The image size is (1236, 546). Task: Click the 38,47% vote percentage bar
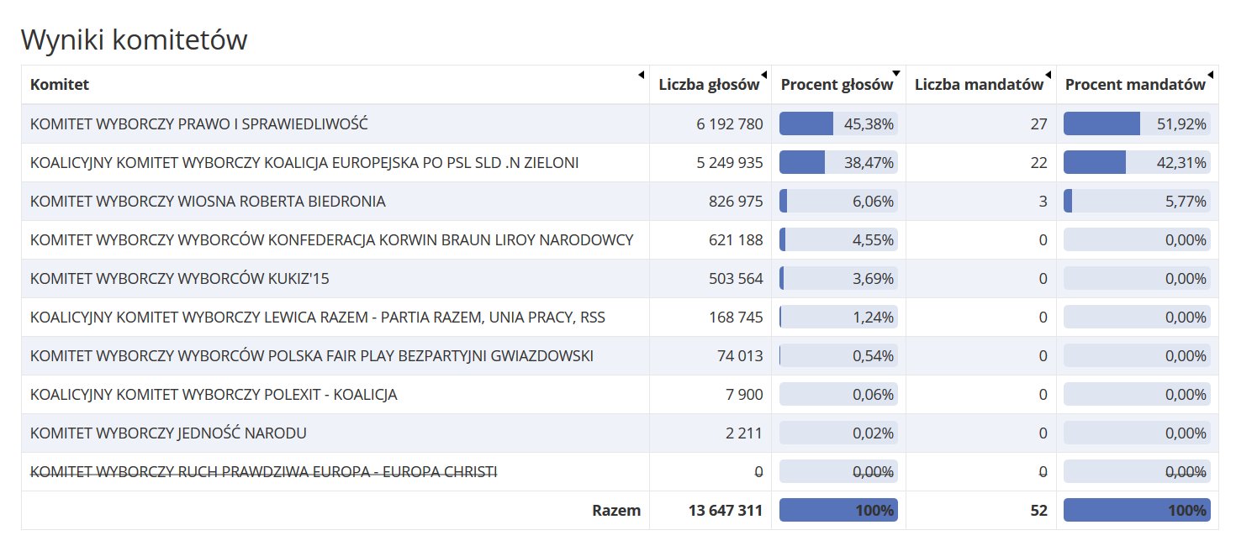838,162
